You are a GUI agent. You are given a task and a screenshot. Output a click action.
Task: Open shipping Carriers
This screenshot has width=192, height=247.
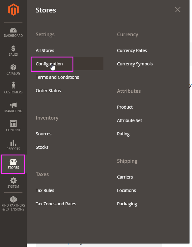point(125,177)
